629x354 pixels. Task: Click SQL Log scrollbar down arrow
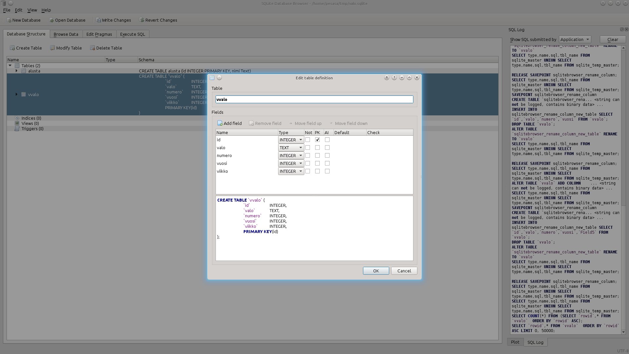(623, 332)
